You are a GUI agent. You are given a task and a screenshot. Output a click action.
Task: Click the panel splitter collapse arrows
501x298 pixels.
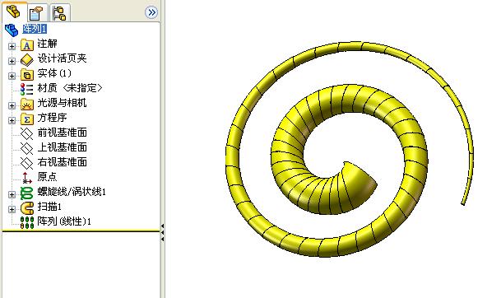click(162, 232)
